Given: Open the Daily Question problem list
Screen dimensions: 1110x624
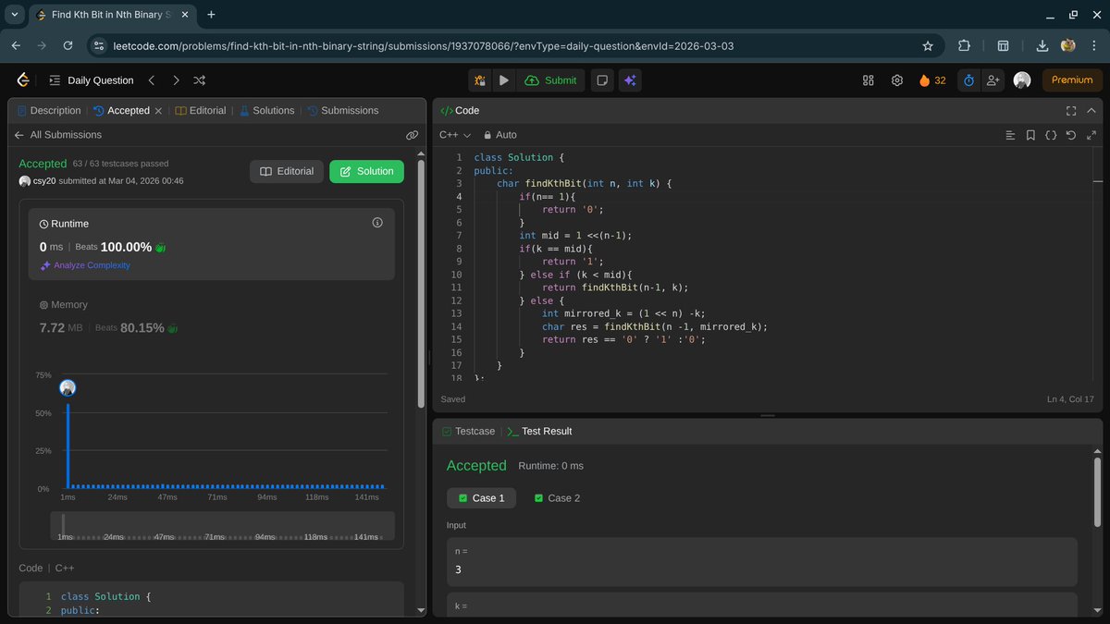Looking at the screenshot, I should [x=92, y=80].
